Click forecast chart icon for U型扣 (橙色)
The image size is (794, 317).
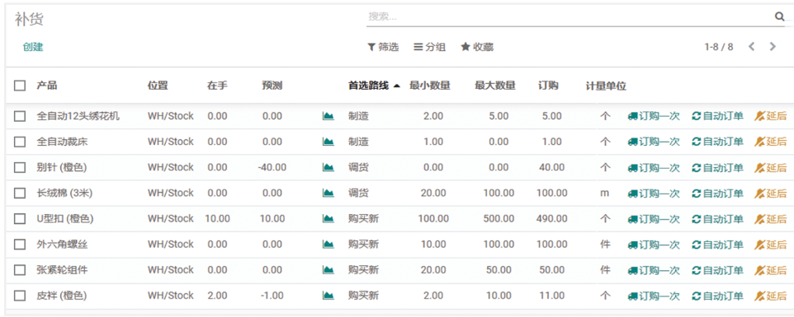tap(328, 218)
